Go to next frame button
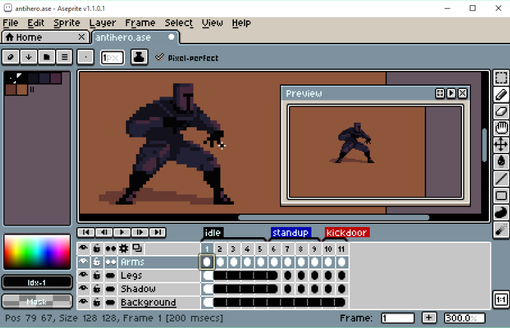This screenshot has height=328, width=510. [140, 232]
